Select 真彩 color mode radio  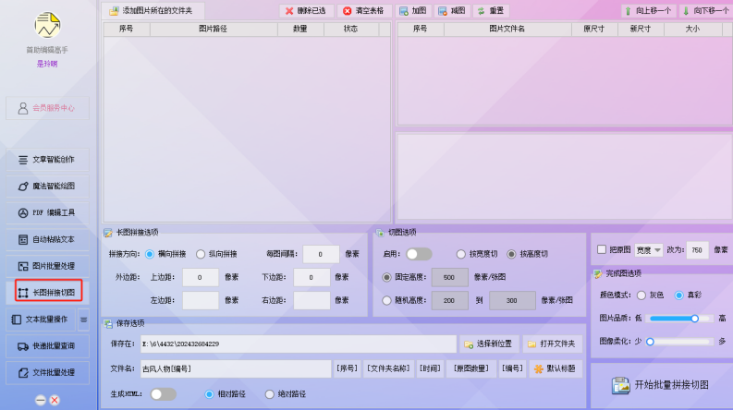[678, 295]
